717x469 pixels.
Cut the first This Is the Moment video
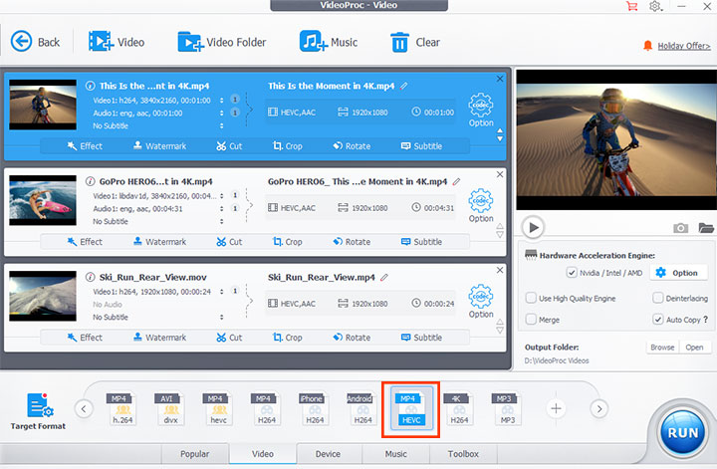pyautogui.click(x=229, y=146)
